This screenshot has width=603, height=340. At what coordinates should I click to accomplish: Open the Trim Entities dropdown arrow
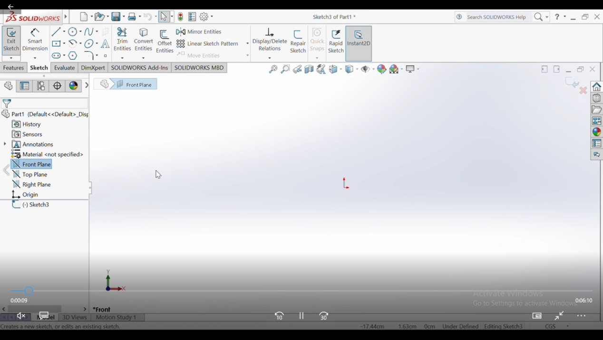tap(122, 58)
